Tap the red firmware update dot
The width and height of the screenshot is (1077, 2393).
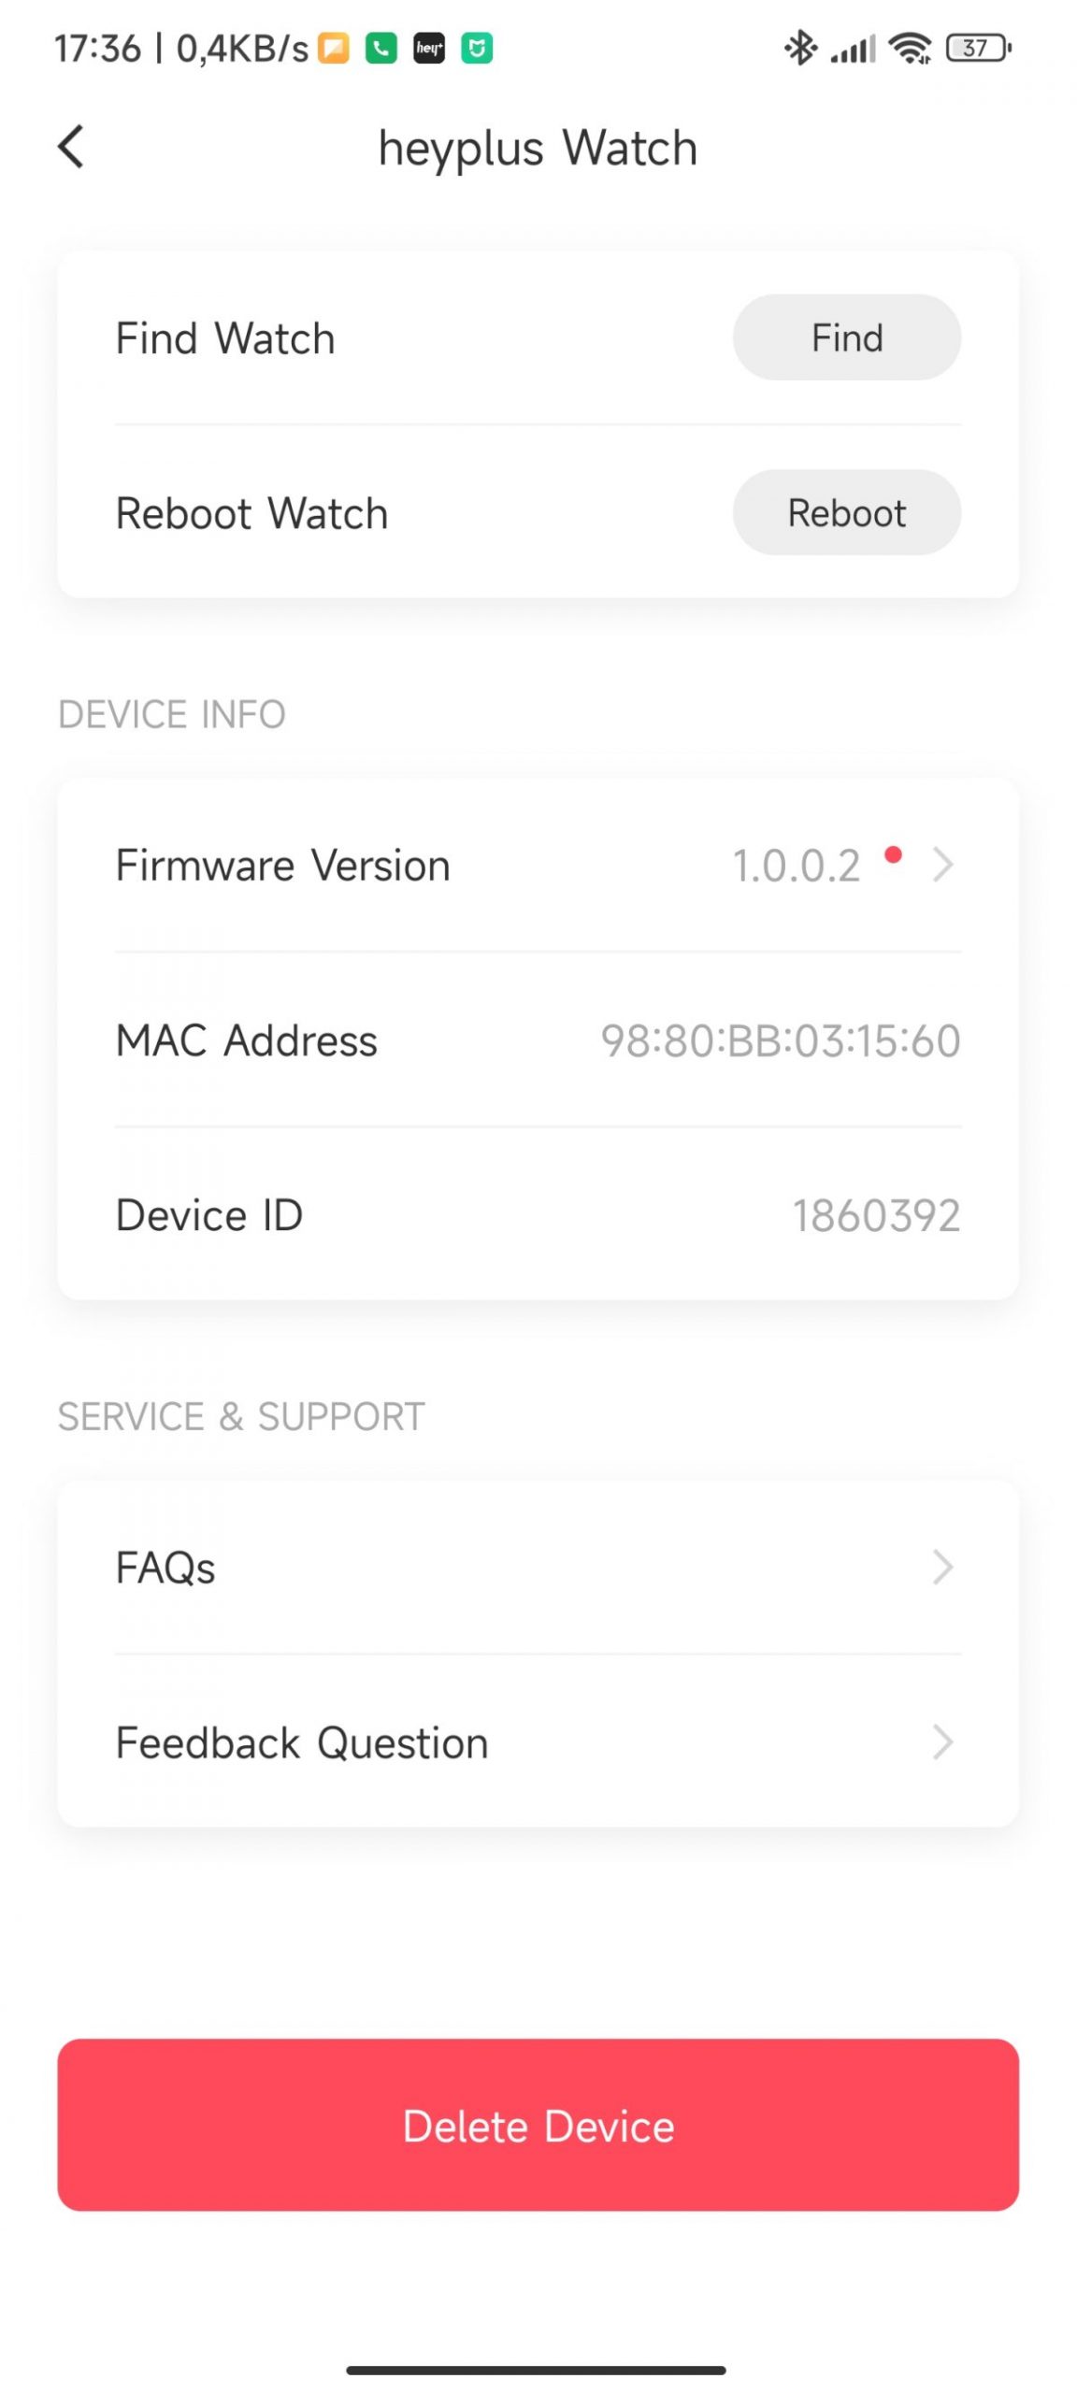click(x=893, y=853)
